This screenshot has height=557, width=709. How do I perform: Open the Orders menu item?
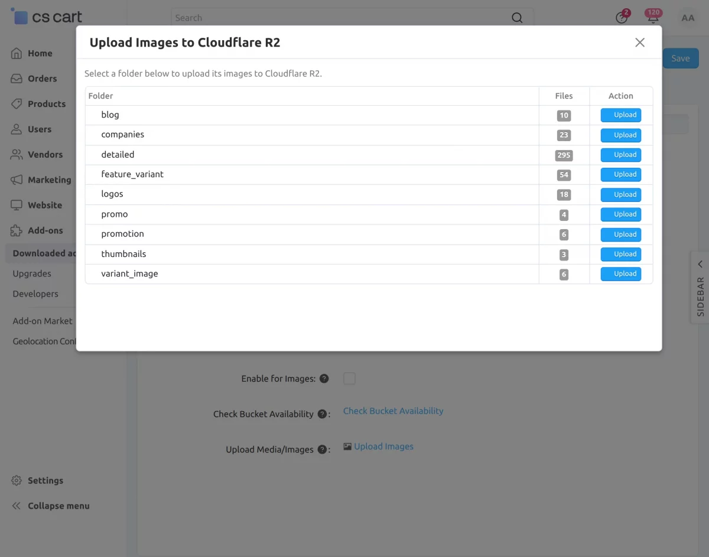point(43,79)
